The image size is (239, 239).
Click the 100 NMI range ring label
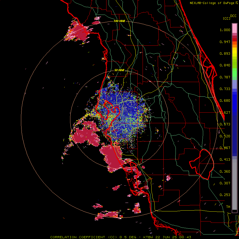[x=119, y=21]
